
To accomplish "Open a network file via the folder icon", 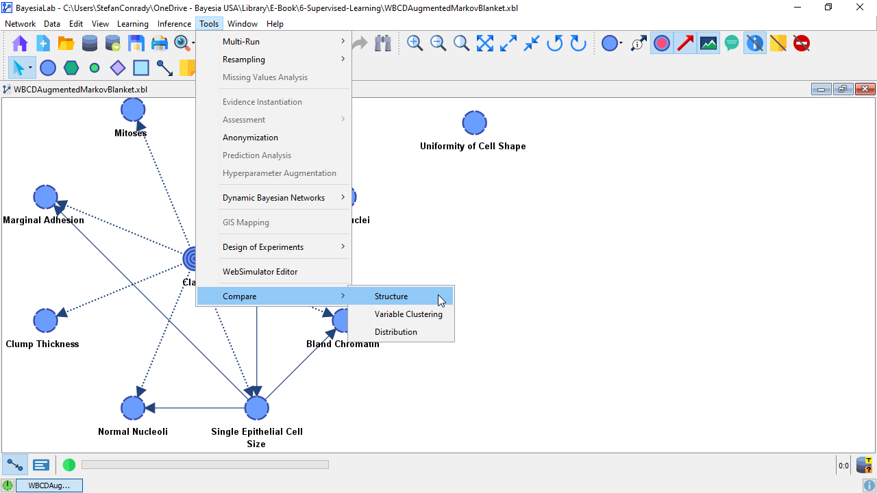I will pos(66,44).
